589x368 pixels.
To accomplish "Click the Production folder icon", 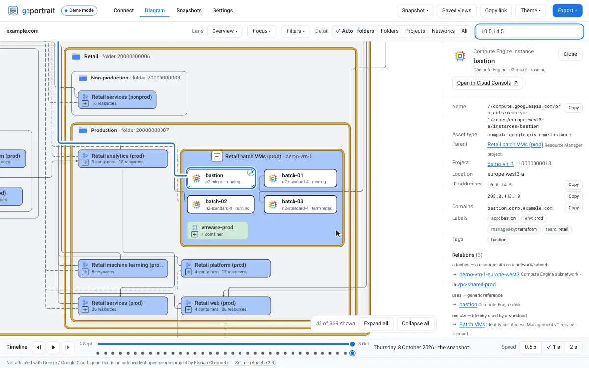I will click(x=83, y=130).
